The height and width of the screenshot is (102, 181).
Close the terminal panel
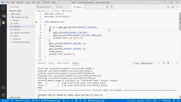pyautogui.click(x=177, y=63)
